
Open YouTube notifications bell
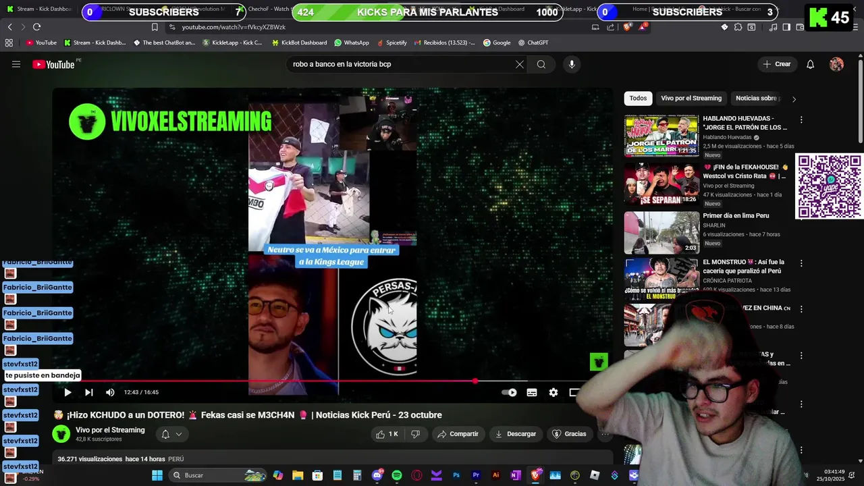[810, 64]
